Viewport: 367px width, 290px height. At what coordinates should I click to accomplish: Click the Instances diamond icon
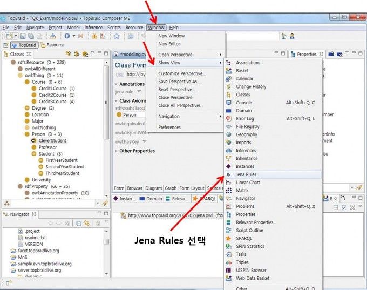click(228, 166)
